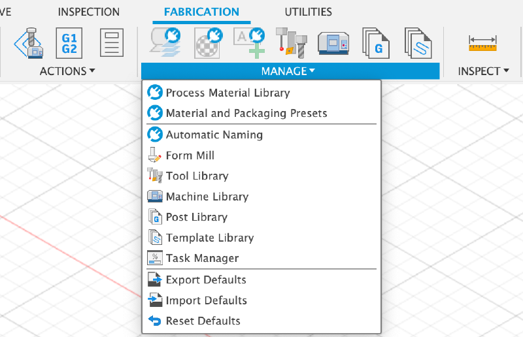Click the Automatic Naming toolbar icon

(250, 43)
